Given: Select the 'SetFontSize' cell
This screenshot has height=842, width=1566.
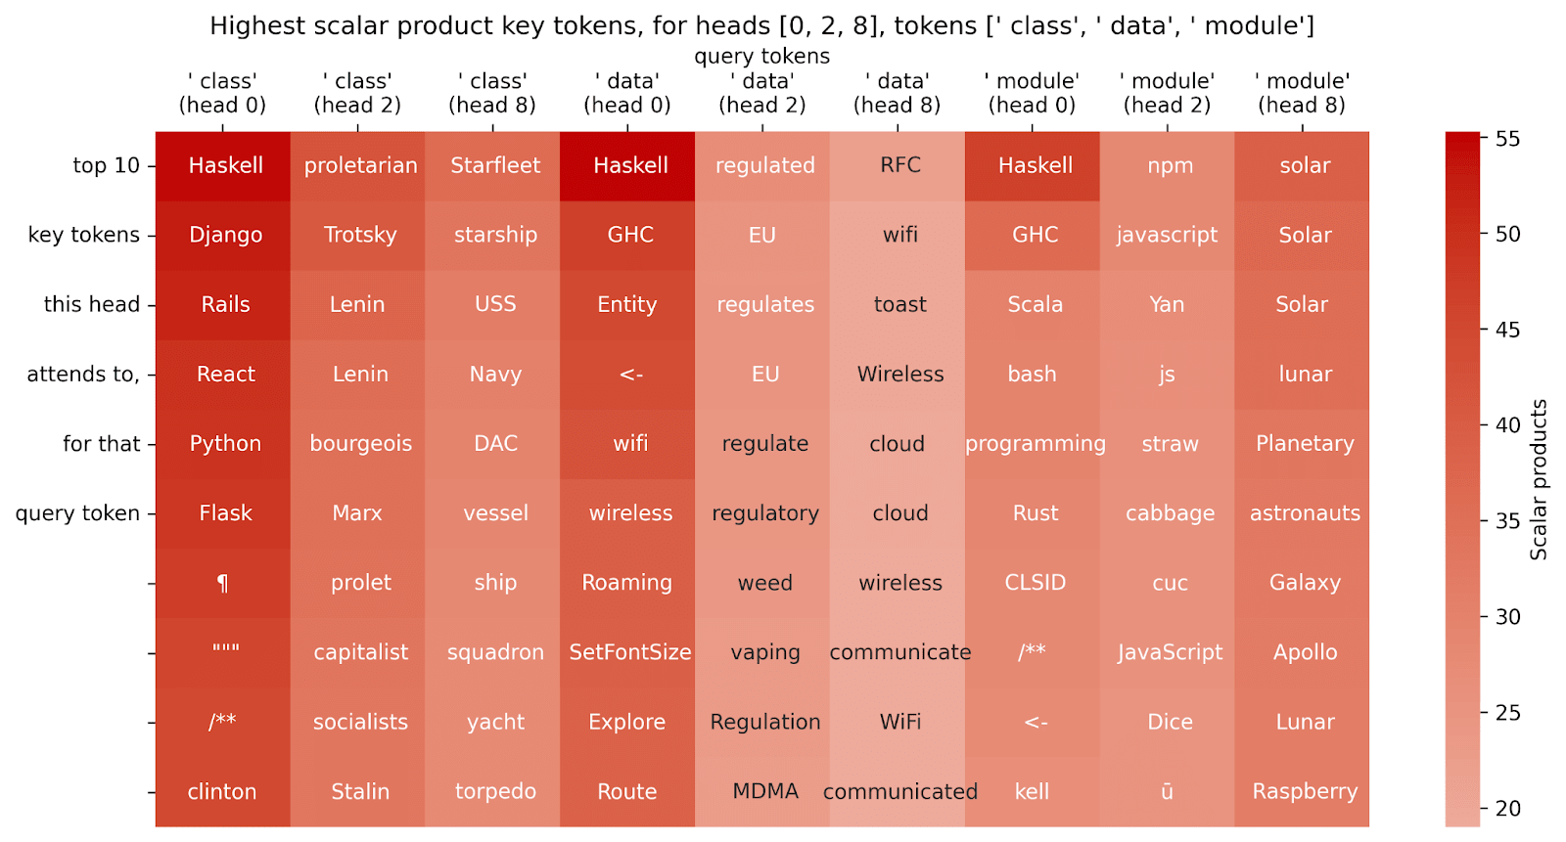Looking at the screenshot, I should point(630,652).
